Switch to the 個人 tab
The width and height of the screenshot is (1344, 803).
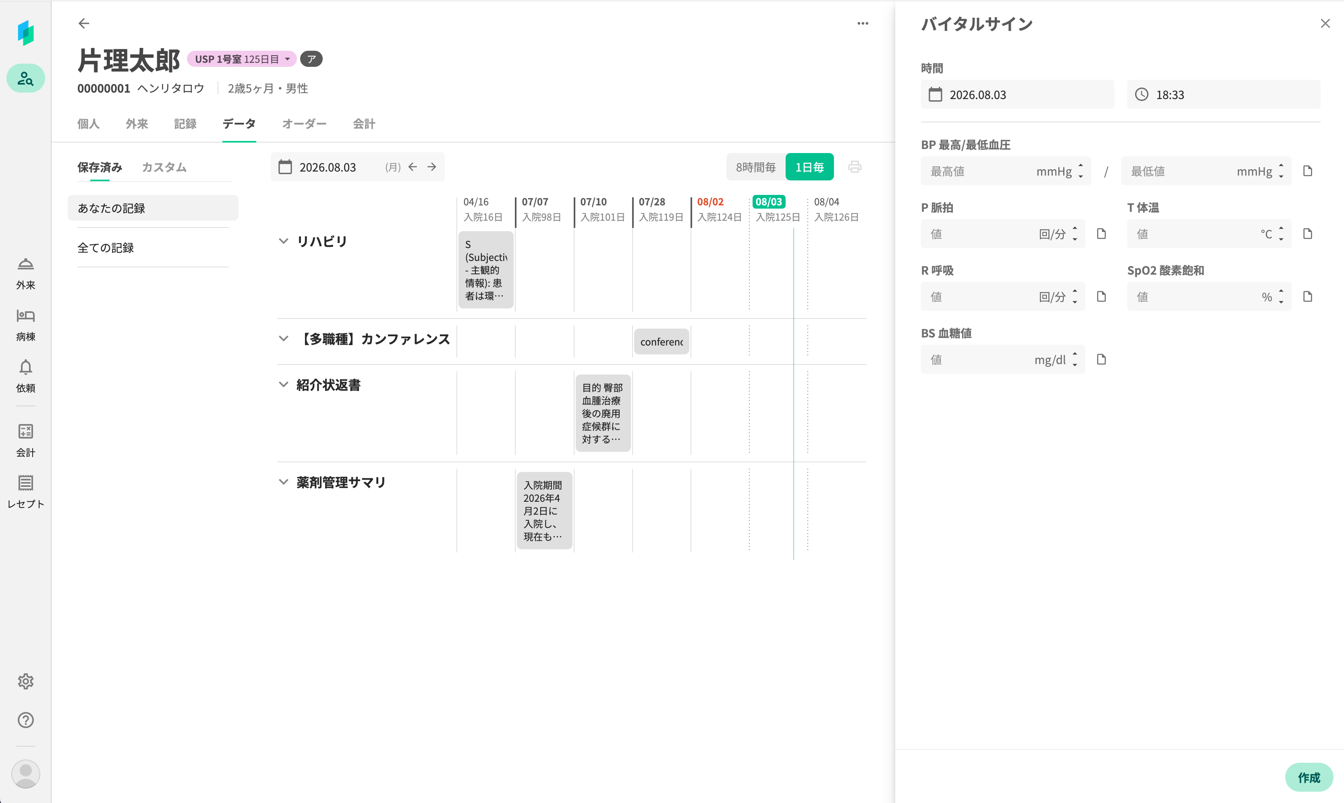coord(88,124)
